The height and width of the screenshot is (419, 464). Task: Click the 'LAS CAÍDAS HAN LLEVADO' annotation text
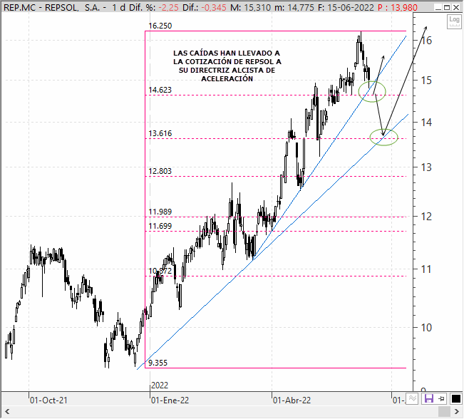(x=227, y=66)
